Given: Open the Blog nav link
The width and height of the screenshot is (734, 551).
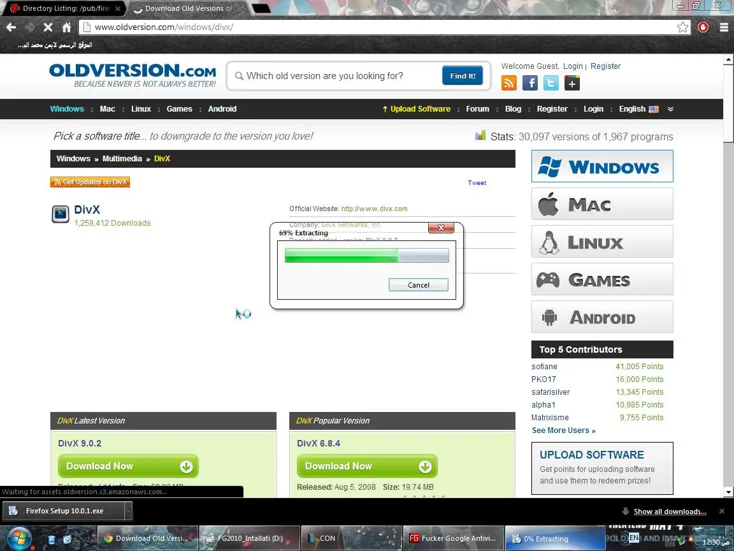Looking at the screenshot, I should [x=513, y=108].
